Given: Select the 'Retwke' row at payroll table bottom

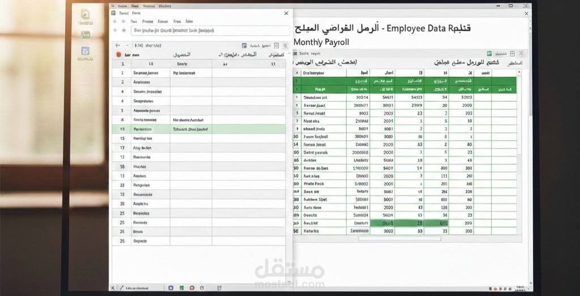Looking at the screenshot, I should coord(405,231).
